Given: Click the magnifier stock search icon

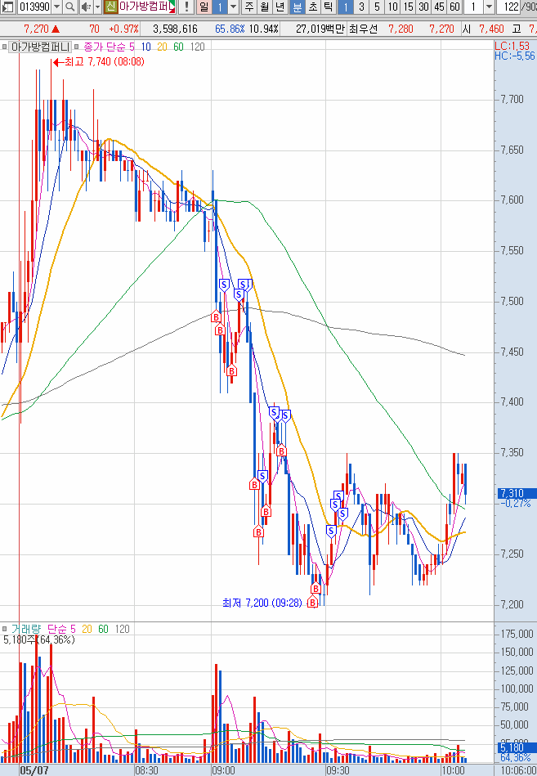Looking at the screenshot, I should coord(69,7).
